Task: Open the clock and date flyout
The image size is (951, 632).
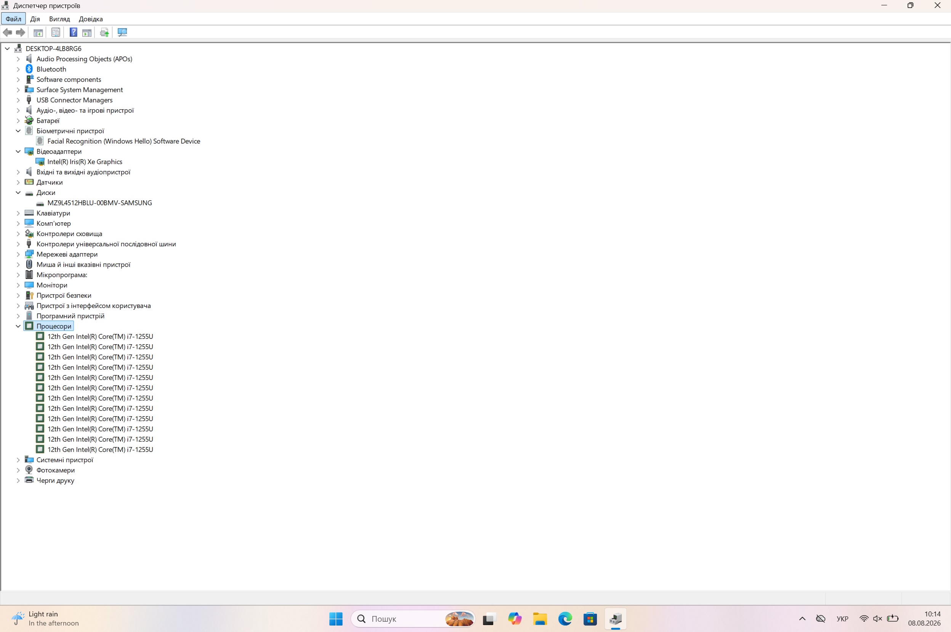Action: click(x=924, y=619)
